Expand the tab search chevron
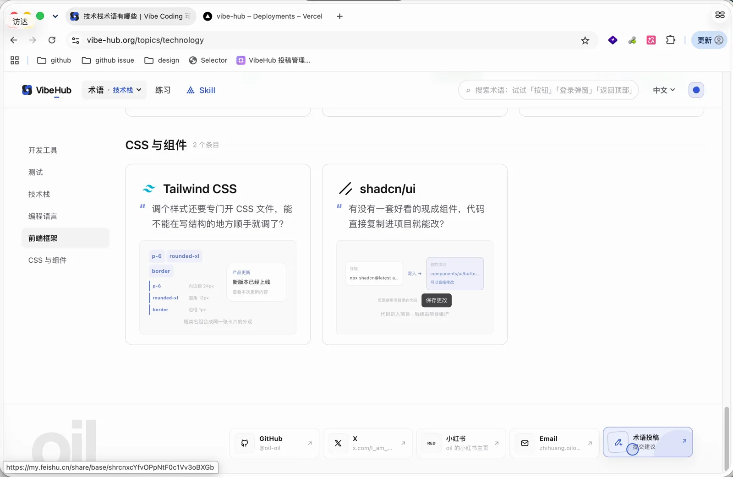 (55, 16)
